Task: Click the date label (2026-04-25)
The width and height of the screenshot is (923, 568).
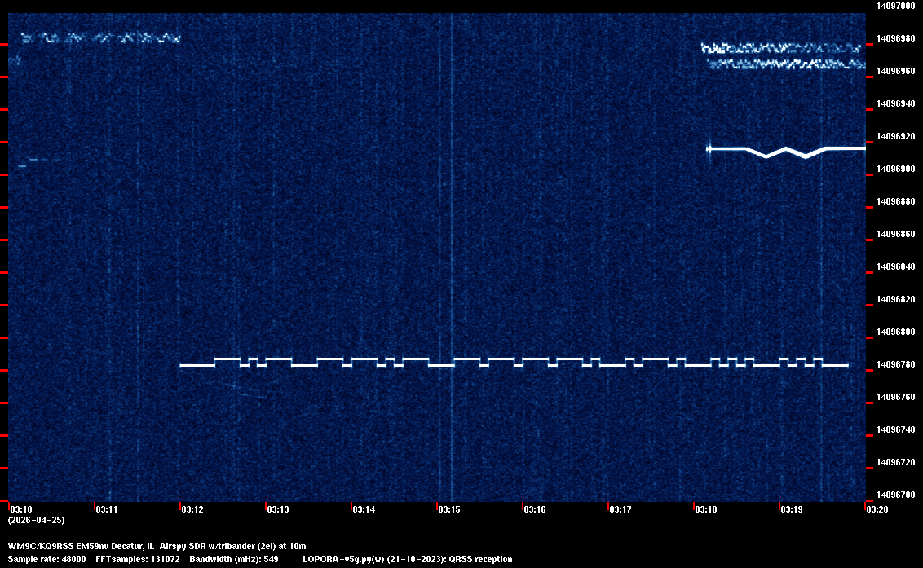Action: click(36, 520)
